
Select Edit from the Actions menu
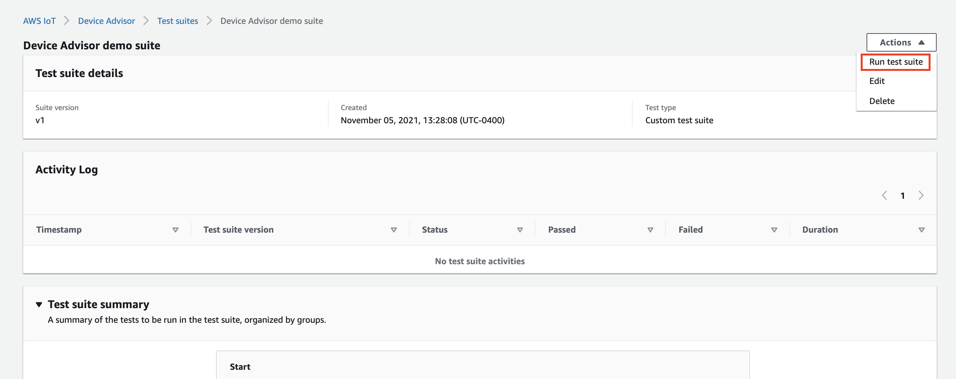(877, 81)
